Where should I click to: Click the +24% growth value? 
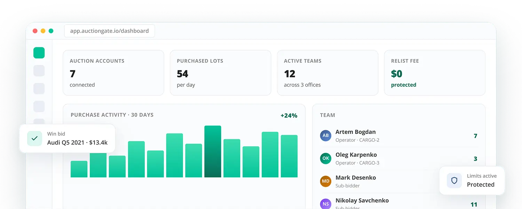(x=289, y=116)
